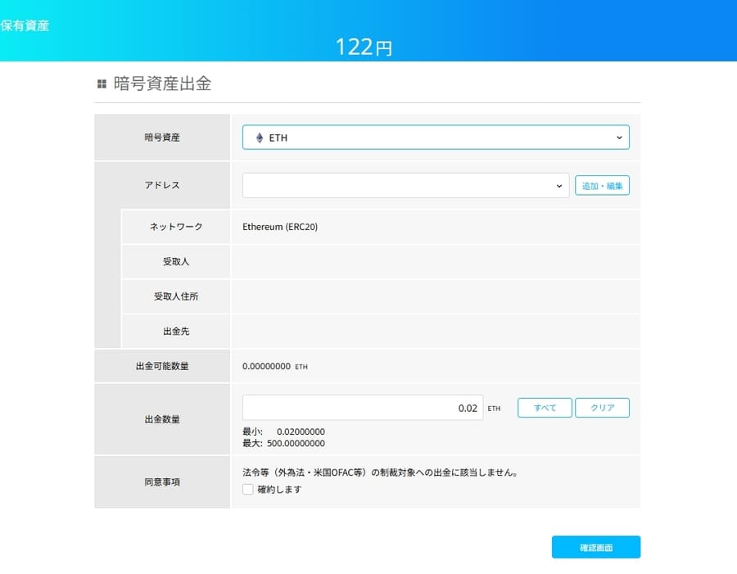Click the 出金数量 amount input field
Screen dimensions: 737x574
pos(363,408)
